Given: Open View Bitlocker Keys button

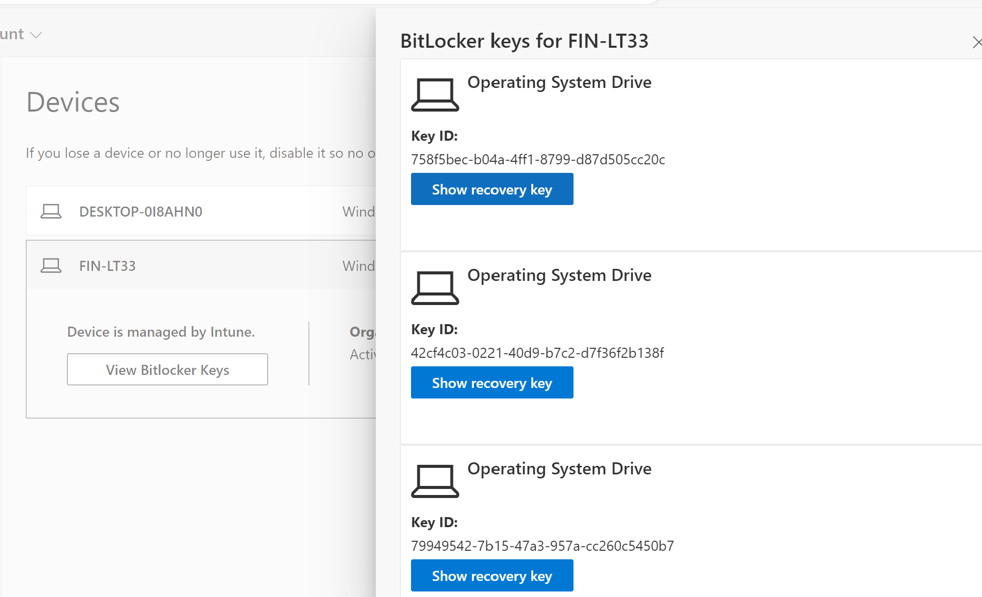Looking at the screenshot, I should (x=167, y=370).
